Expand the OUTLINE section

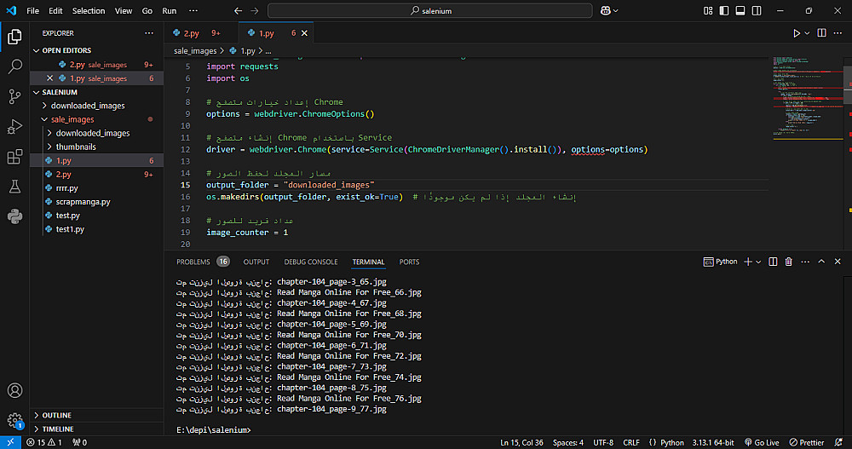(x=56, y=415)
